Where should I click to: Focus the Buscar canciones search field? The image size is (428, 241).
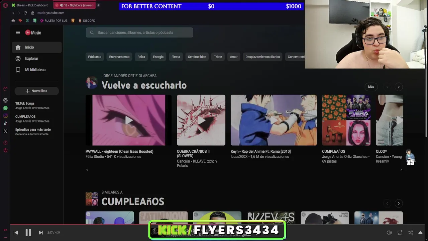[139, 32]
